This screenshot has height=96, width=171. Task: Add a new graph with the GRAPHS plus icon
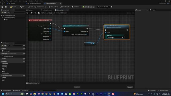[x=24, y=49]
